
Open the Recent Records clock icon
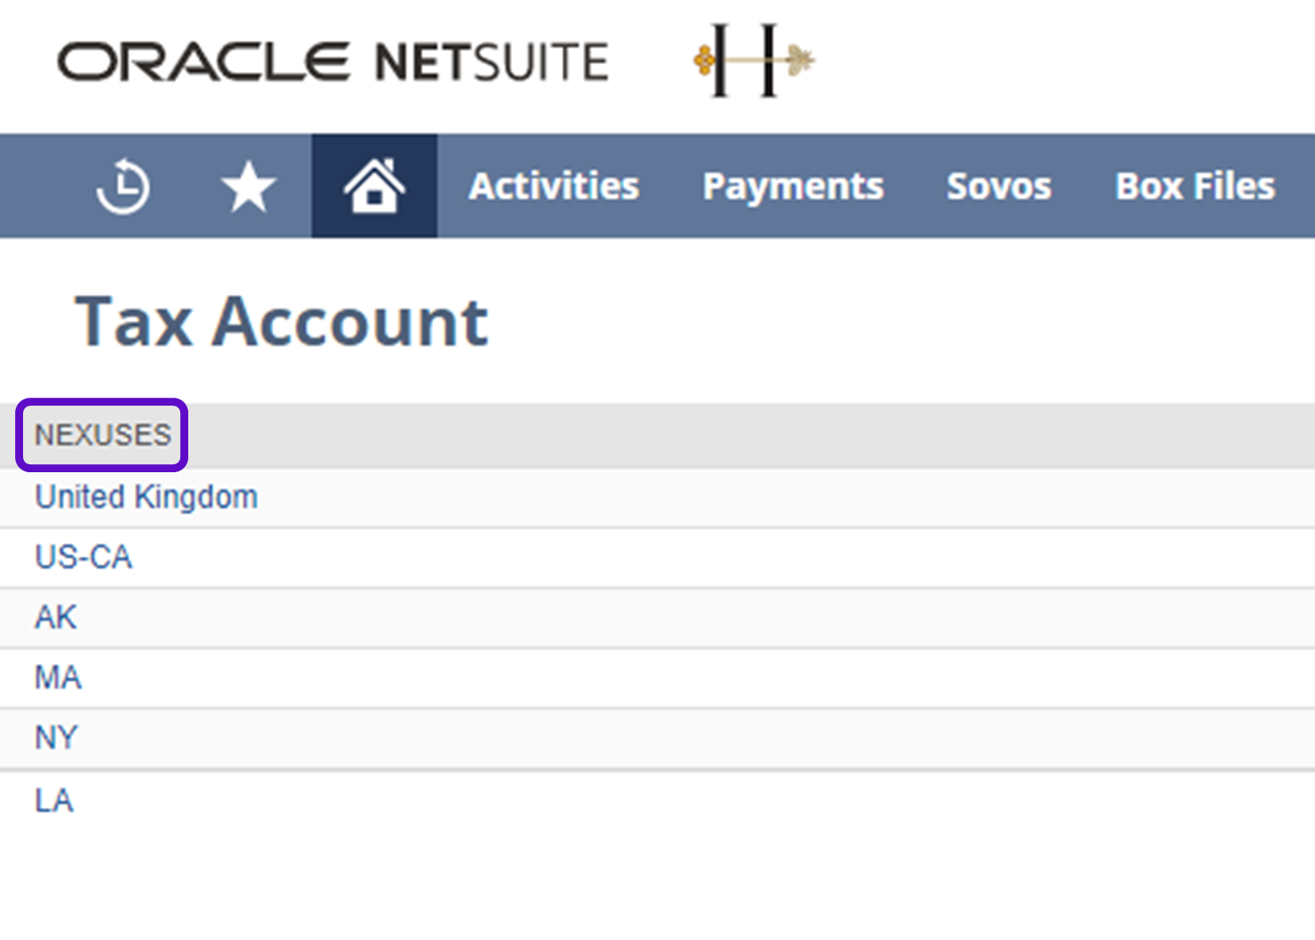(x=123, y=186)
